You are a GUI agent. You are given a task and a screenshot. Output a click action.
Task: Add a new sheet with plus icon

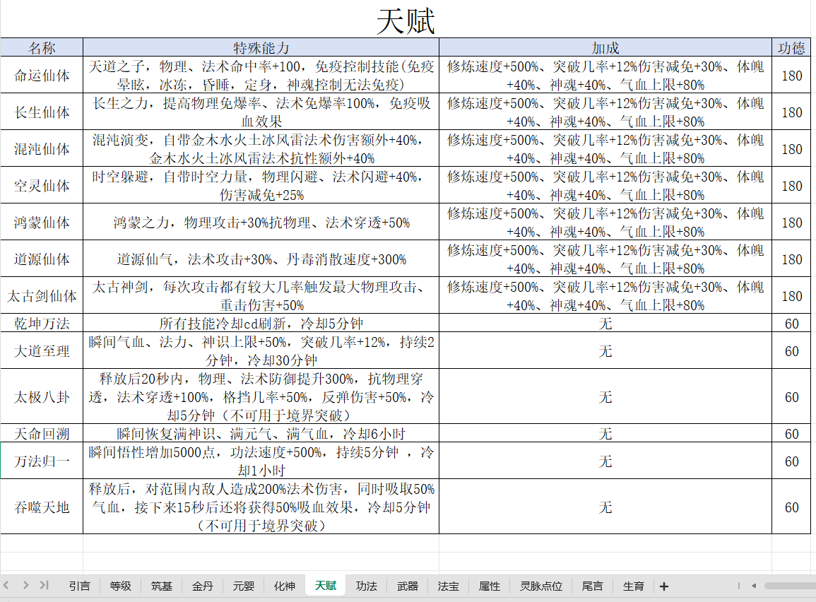pyautogui.click(x=664, y=586)
